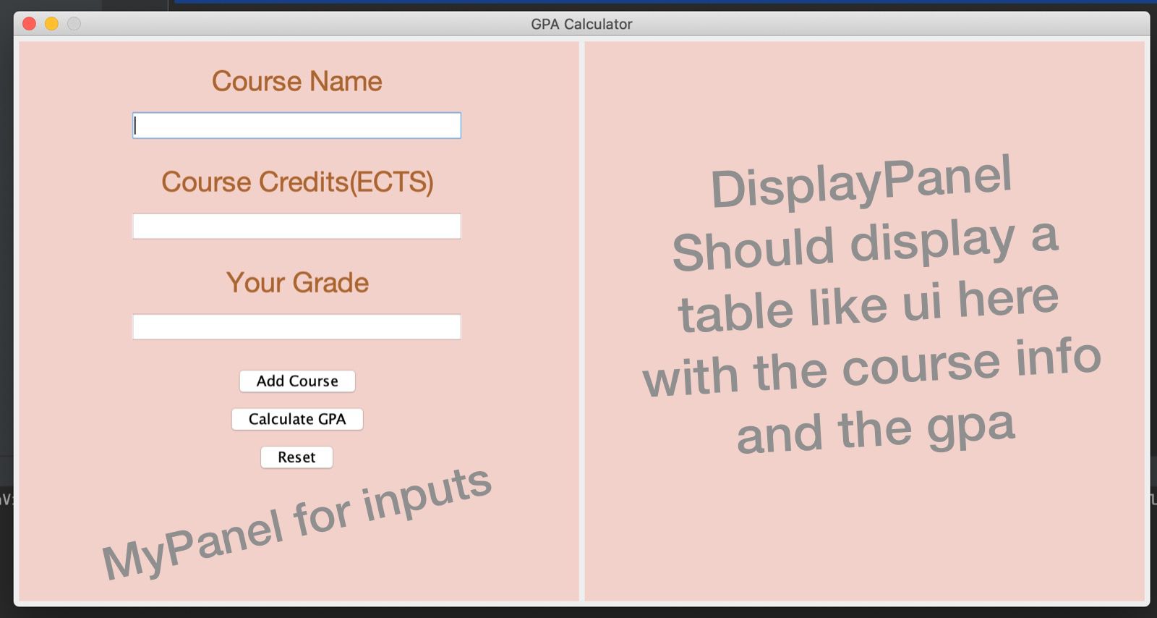The height and width of the screenshot is (618, 1157).
Task: Click the "Course Name" label
Action: coord(296,82)
